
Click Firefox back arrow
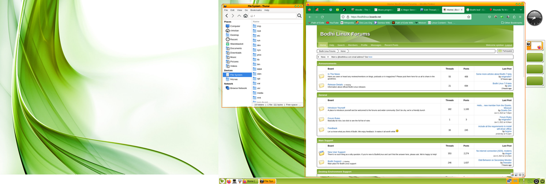tap(310, 17)
